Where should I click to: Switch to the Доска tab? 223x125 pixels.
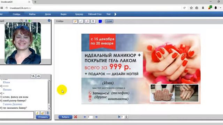coord(48,14)
